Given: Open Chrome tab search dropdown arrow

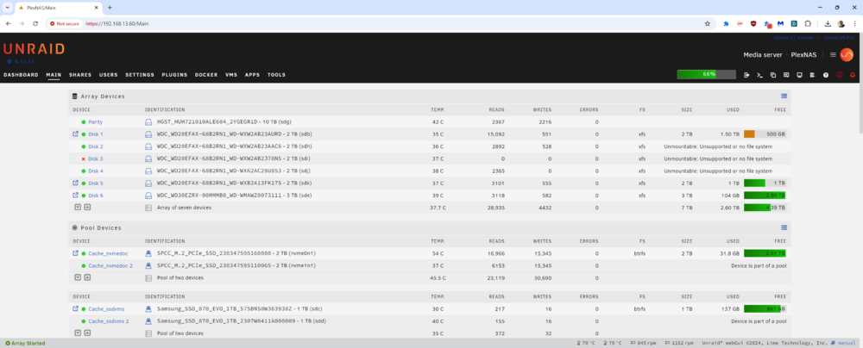Looking at the screenshot, I should click(x=7, y=8).
